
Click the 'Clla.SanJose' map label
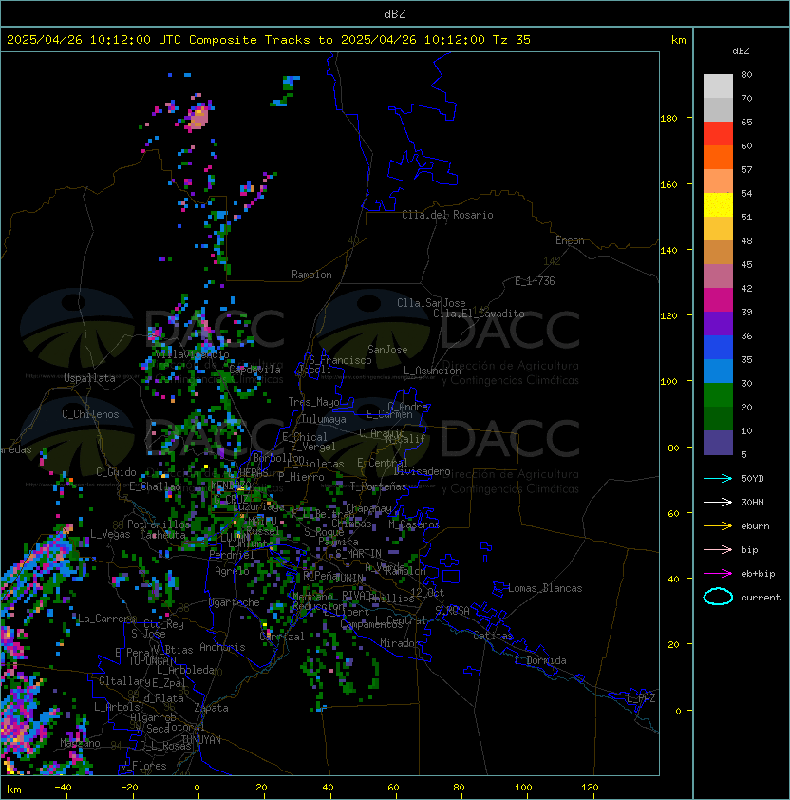(431, 303)
